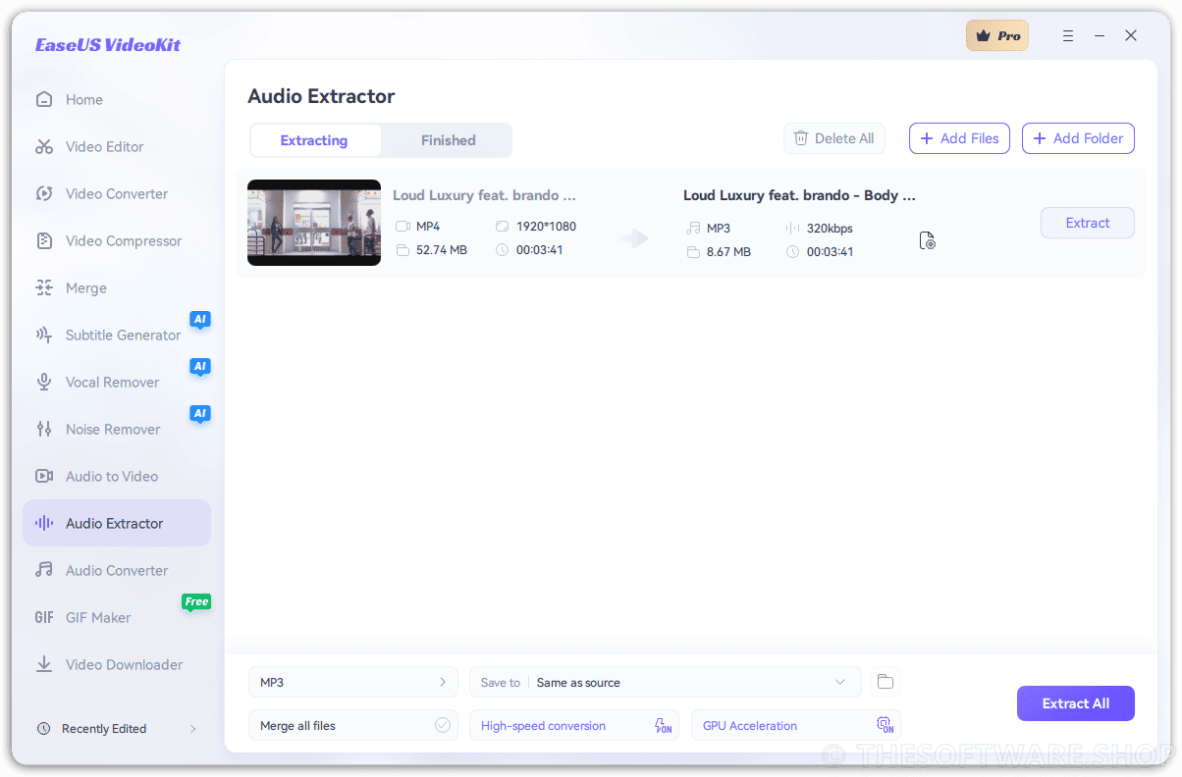This screenshot has height=777, width=1182.
Task: Click the 320kbps bitrate value
Action: (830, 229)
